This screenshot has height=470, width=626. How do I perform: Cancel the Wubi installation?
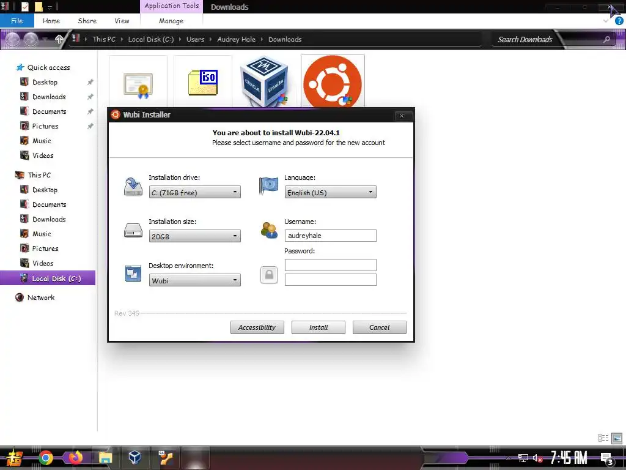(379, 327)
